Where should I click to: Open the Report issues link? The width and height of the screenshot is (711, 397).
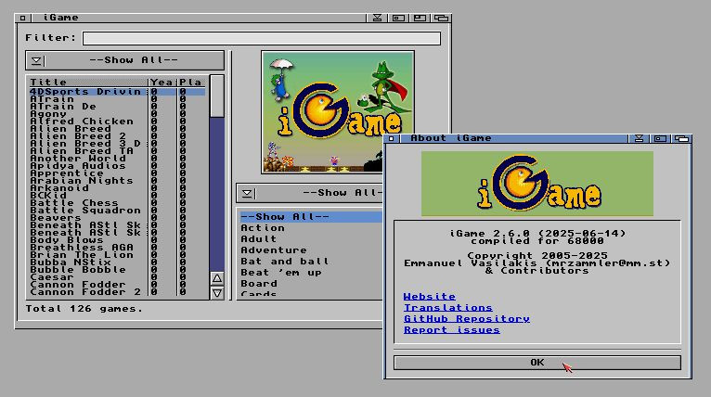(x=452, y=330)
